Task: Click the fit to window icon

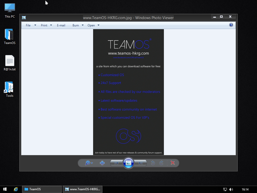Action: pos(102,163)
